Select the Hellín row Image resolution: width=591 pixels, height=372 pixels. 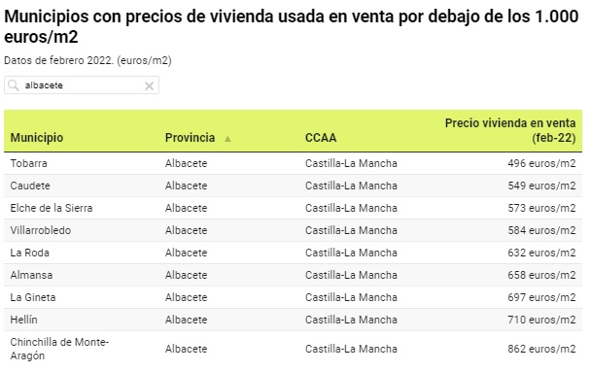[x=293, y=320]
